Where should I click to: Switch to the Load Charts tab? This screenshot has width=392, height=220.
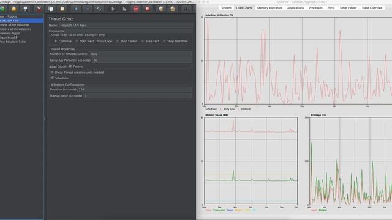[244, 8]
